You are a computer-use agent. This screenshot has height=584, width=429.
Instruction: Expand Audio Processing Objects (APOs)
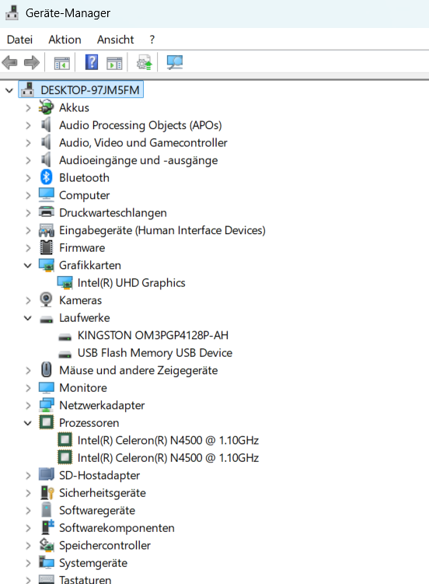click(x=28, y=125)
